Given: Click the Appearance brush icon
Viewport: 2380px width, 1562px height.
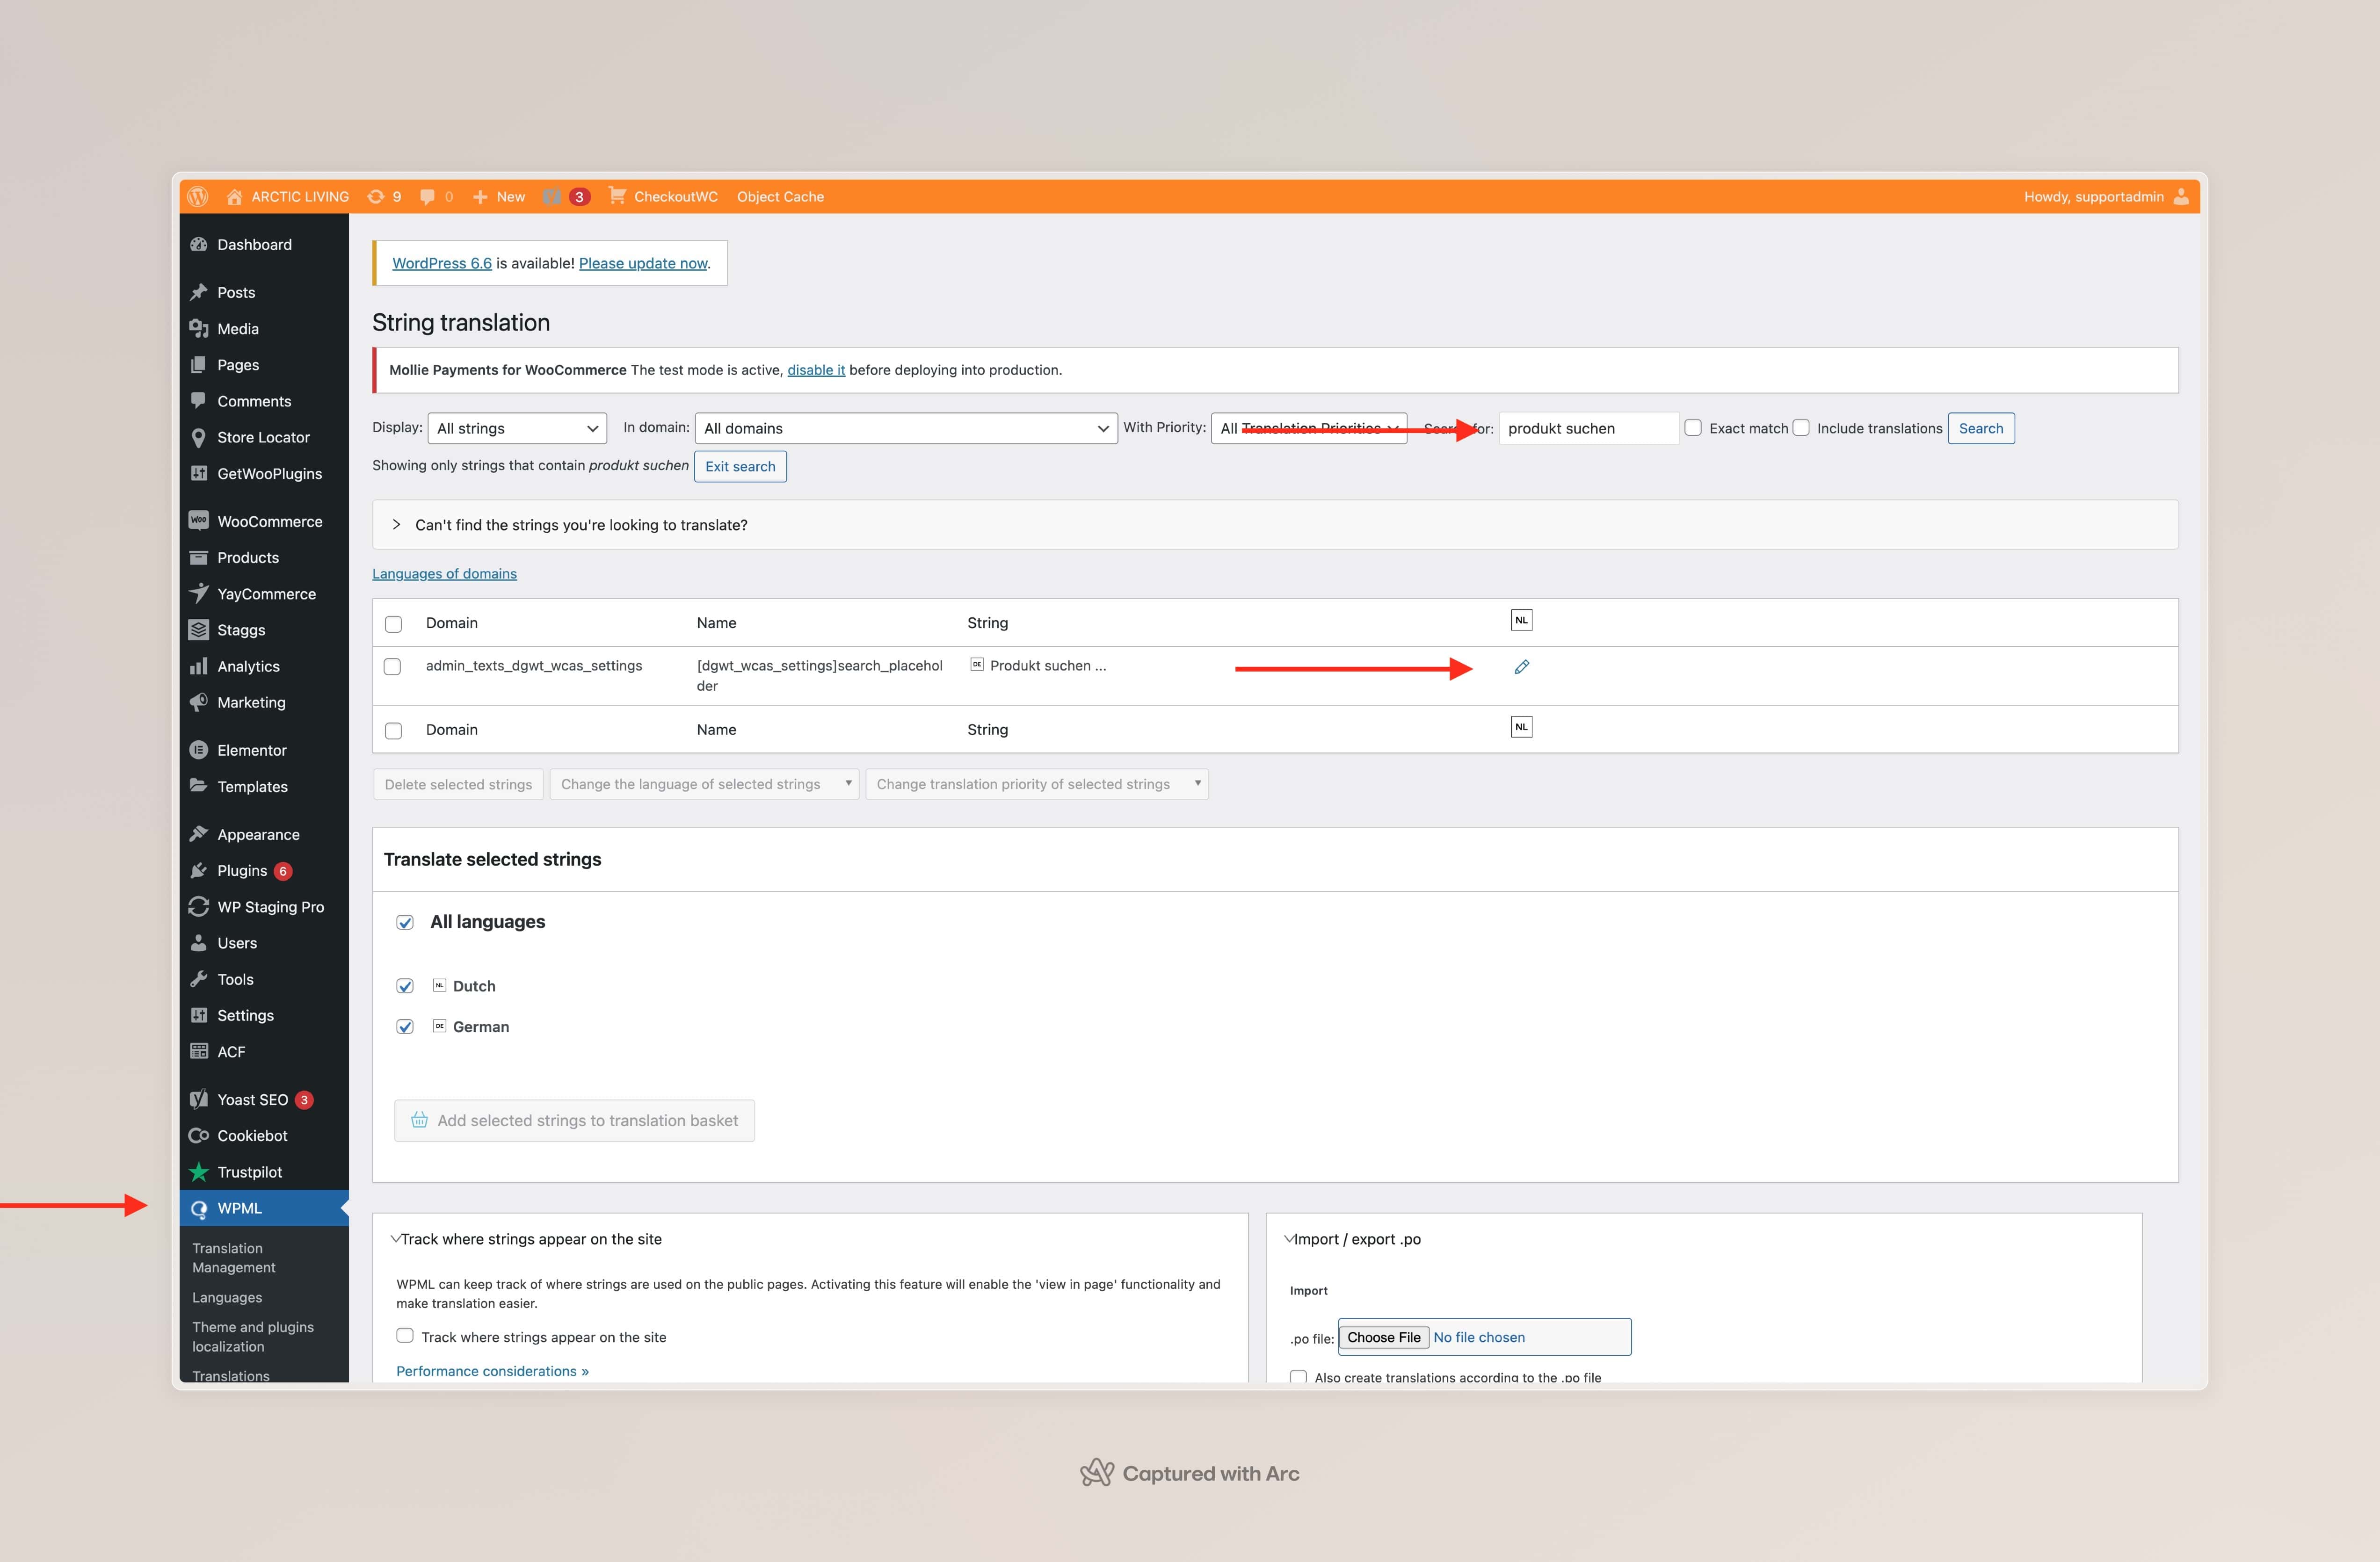Looking at the screenshot, I should click(198, 834).
